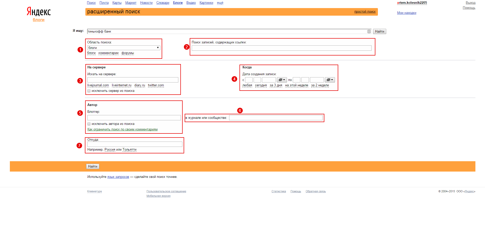485x247 pixels.
Task: Switch to простой поиск
Action: click(365, 12)
